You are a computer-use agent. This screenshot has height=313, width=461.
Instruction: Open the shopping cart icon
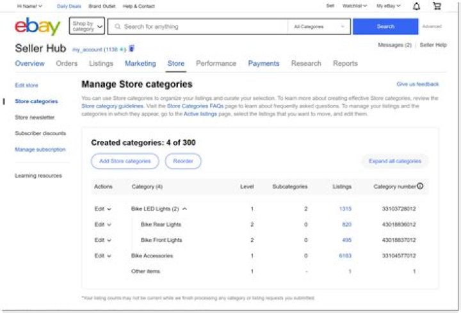coord(437,6)
